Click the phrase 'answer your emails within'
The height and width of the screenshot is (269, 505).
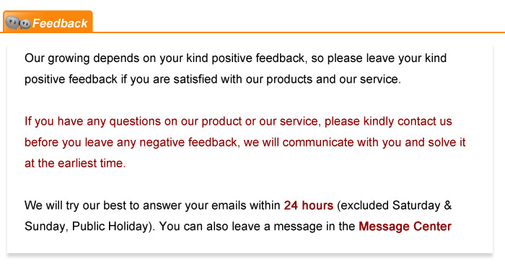(211, 206)
